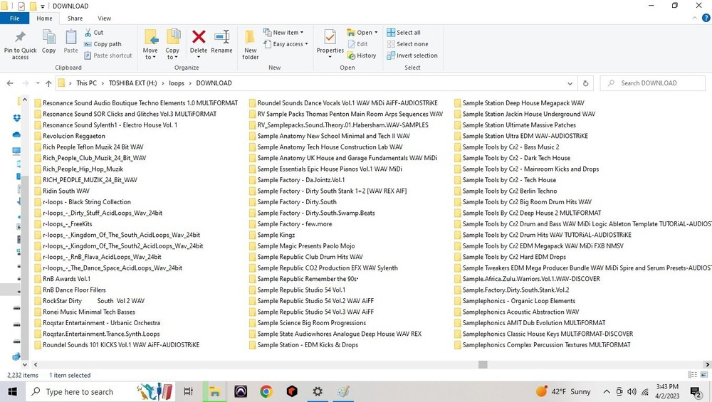Click the Paste ribbon icon

(x=70, y=37)
